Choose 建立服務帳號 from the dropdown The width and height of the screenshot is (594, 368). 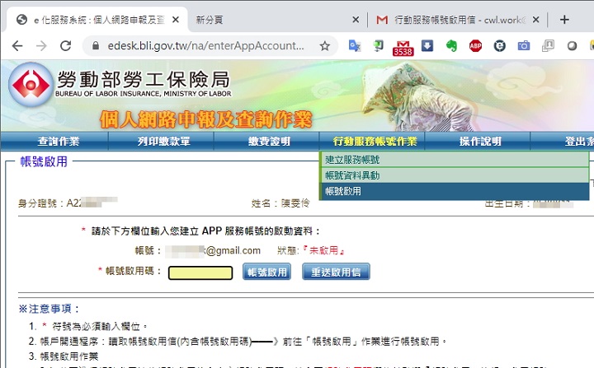click(455, 160)
